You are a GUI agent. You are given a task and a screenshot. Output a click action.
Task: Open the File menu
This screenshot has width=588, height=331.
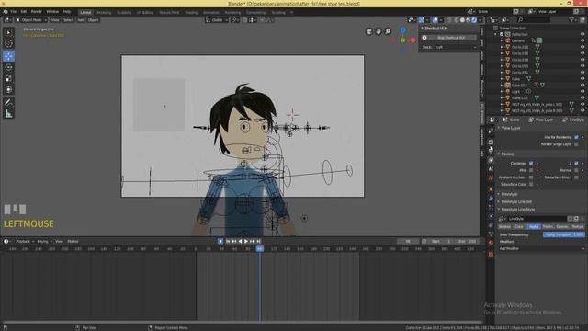pos(14,12)
